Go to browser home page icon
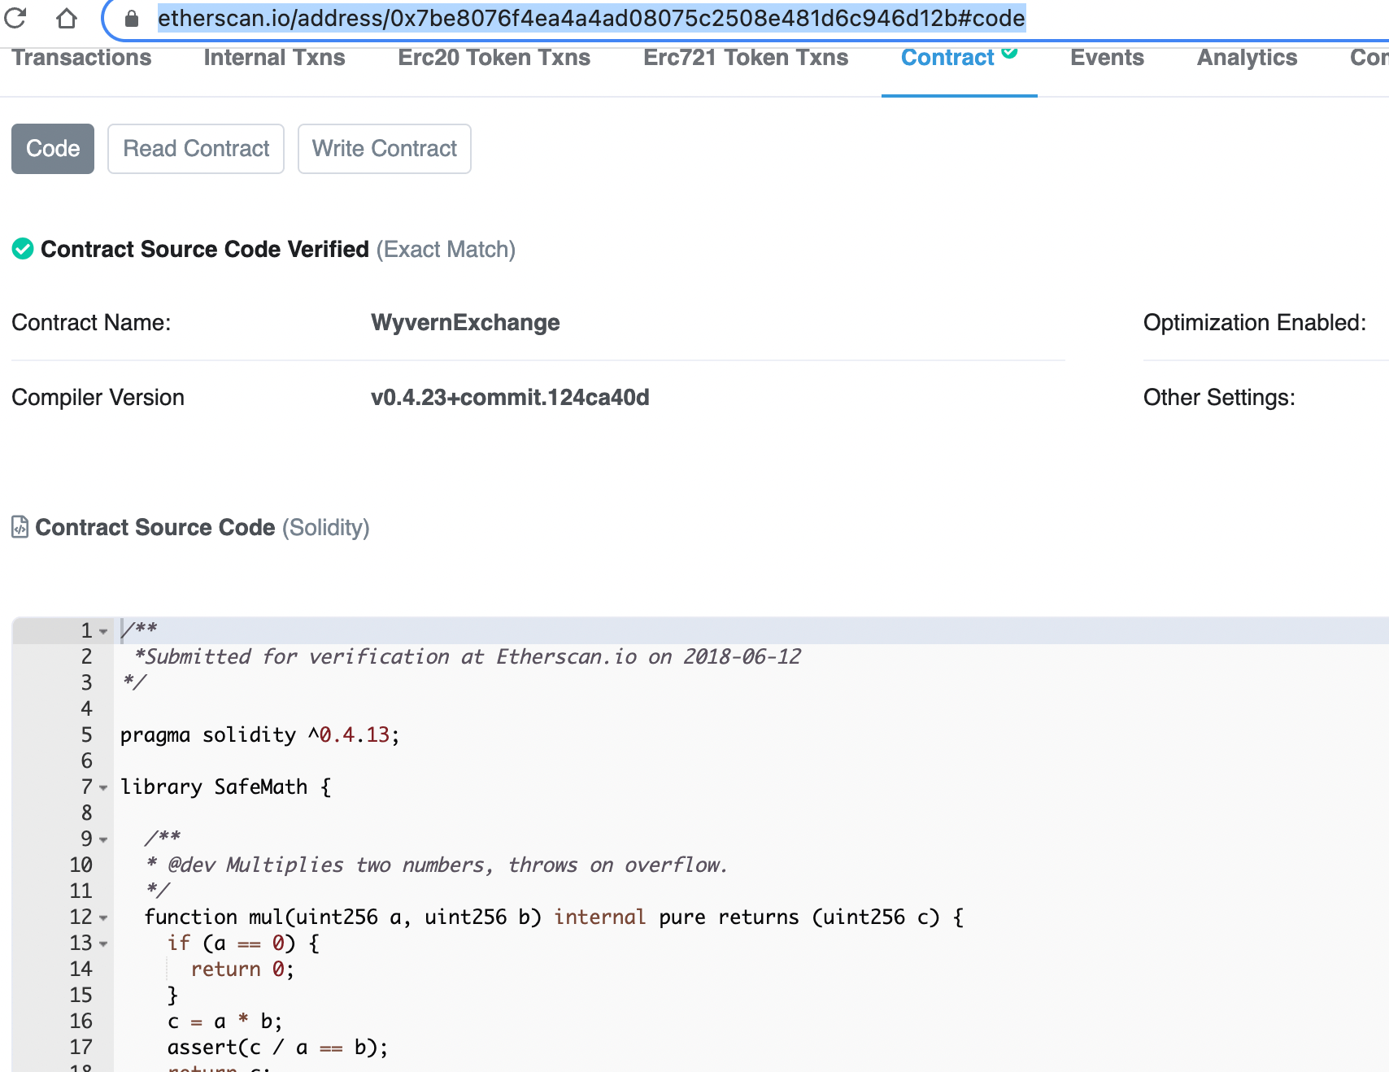 67,17
